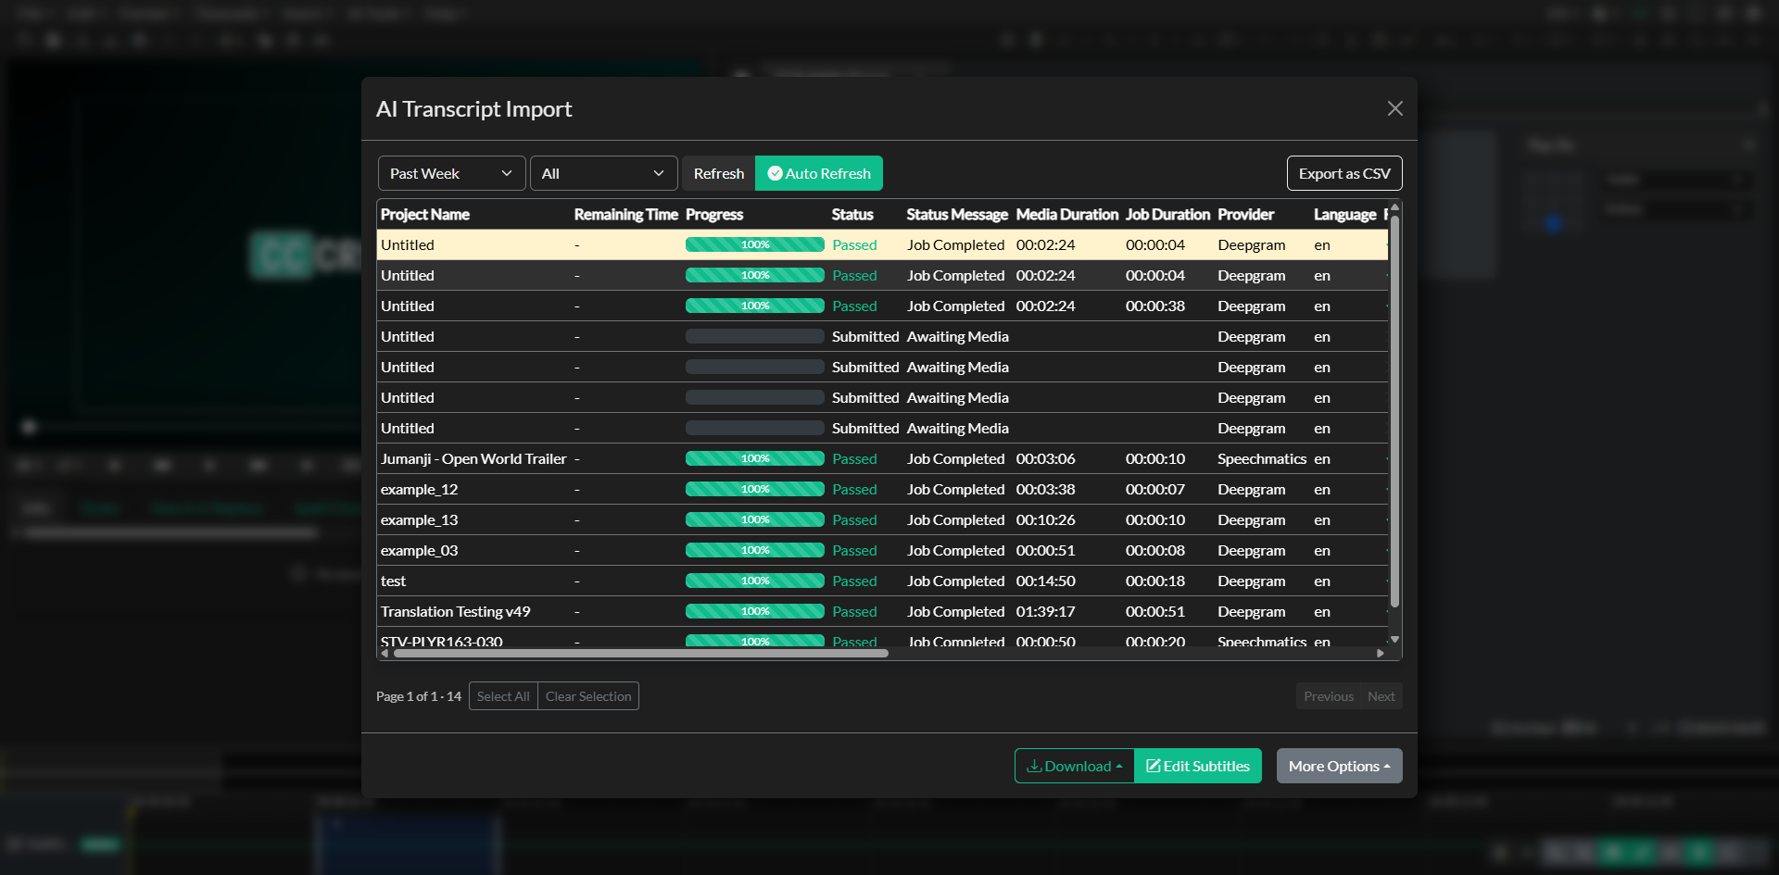Go to the Previous page
The height and width of the screenshot is (875, 1779).
(1329, 696)
